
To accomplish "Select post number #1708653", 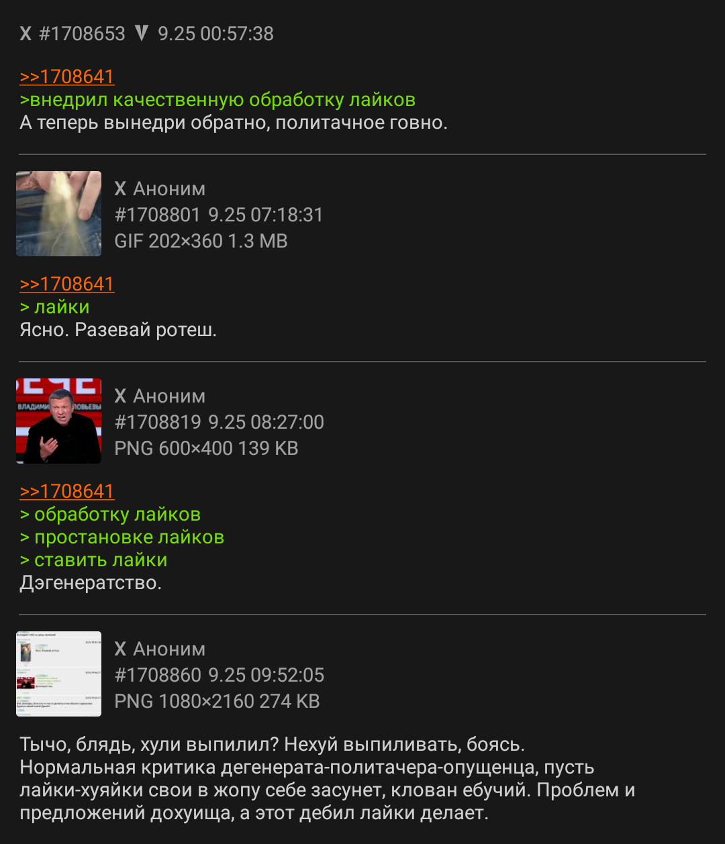I will tap(82, 34).
